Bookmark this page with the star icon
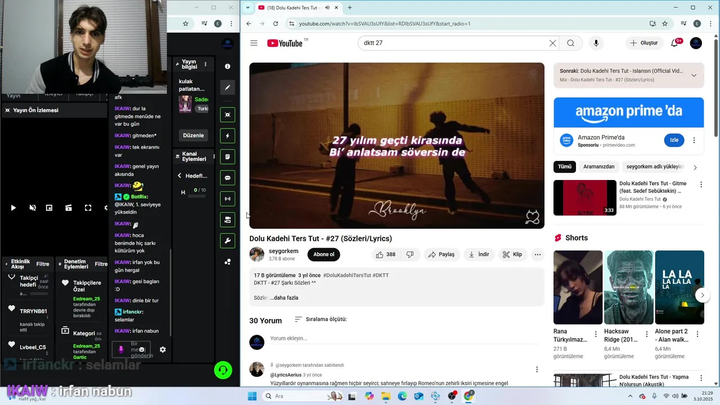The image size is (720, 405). [x=665, y=24]
